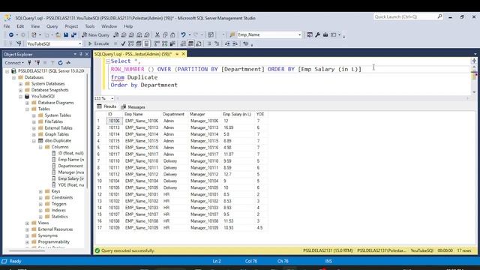The height and width of the screenshot is (270, 480).
Task: Open the Help menu
Action: point(128,26)
